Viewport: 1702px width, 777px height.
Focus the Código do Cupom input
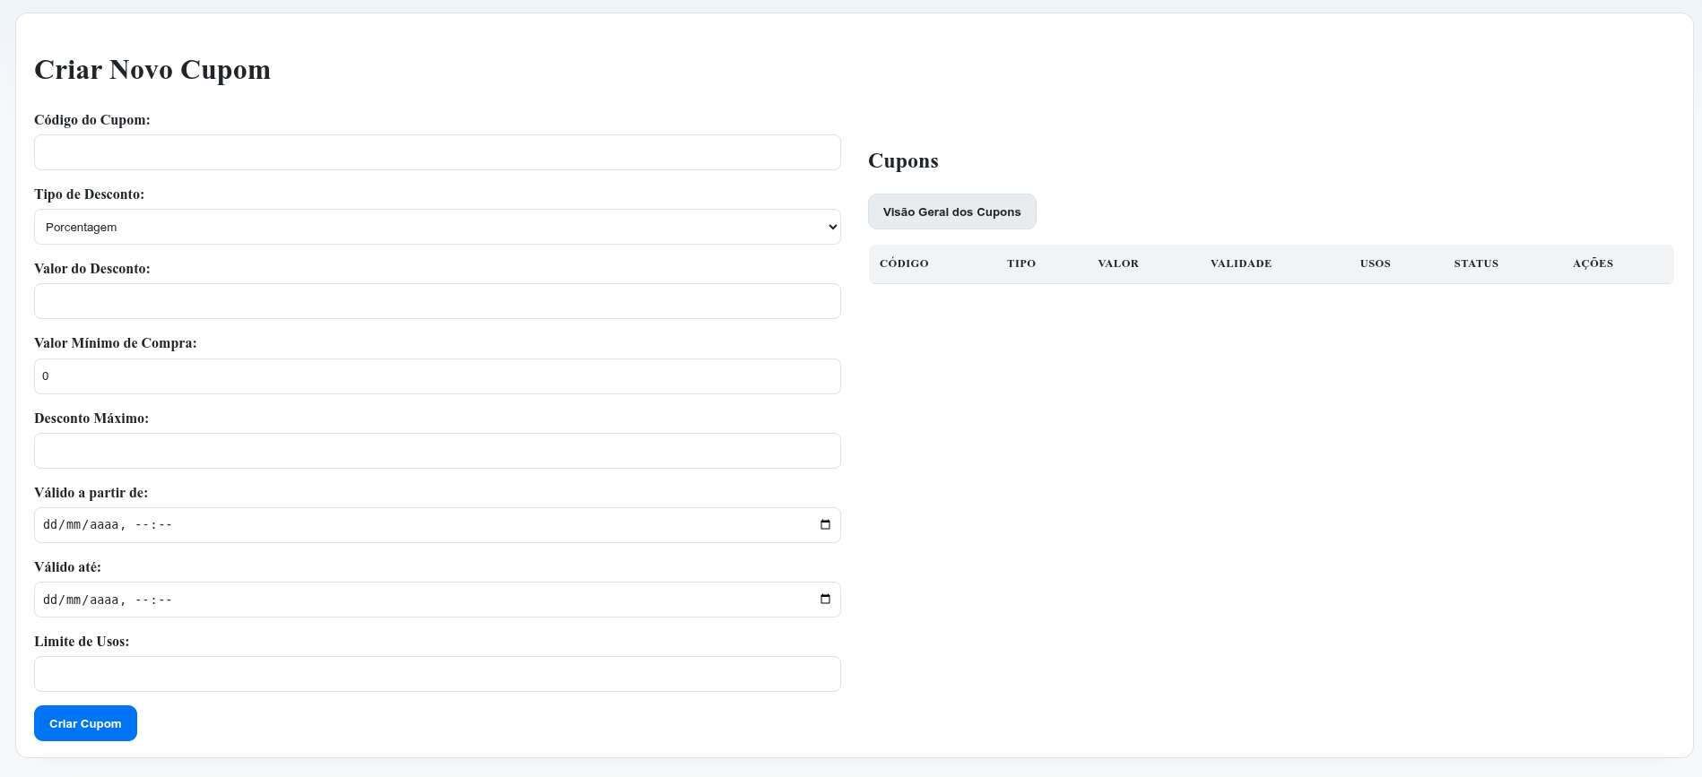437,152
